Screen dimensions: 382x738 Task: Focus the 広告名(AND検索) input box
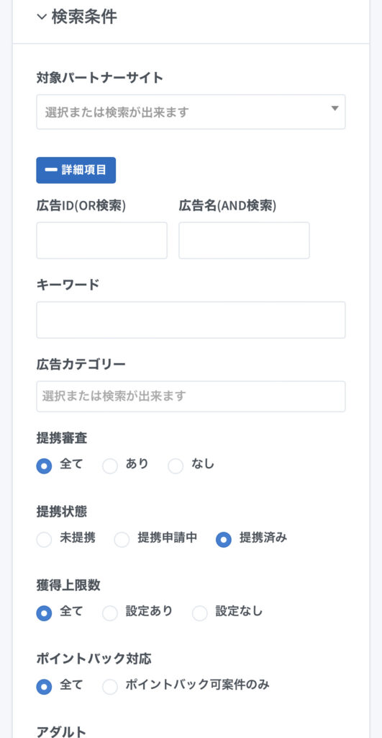[244, 241]
